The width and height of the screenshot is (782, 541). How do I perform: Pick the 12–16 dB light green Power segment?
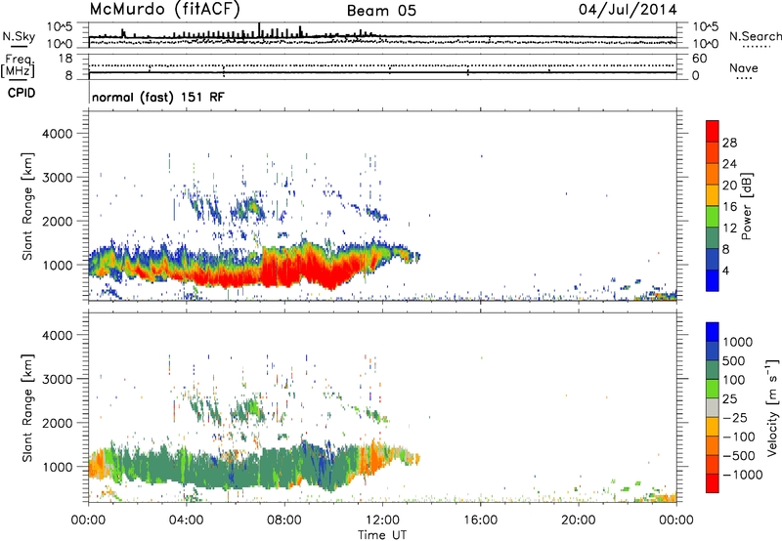[x=713, y=216]
